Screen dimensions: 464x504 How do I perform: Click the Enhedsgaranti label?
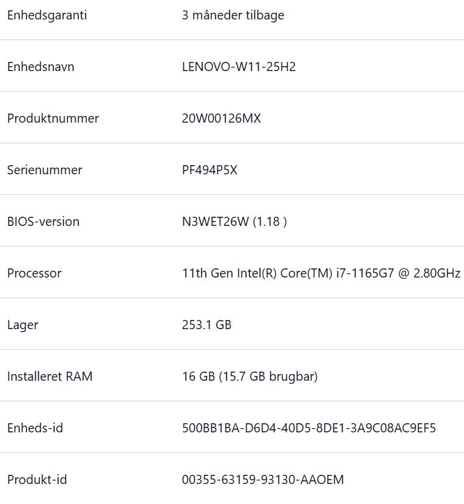47,15
